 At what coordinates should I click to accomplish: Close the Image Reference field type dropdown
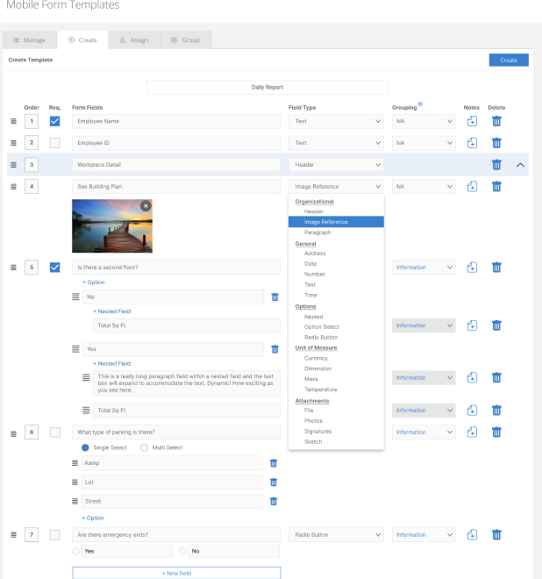(336, 187)
